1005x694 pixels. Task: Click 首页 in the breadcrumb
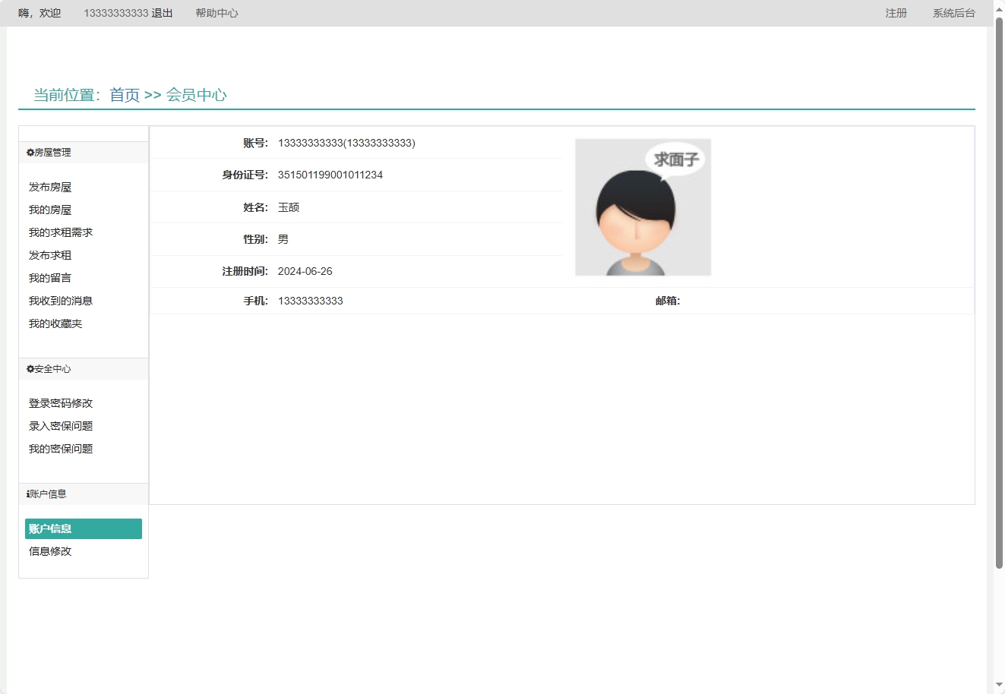click(x=124, y=96)
